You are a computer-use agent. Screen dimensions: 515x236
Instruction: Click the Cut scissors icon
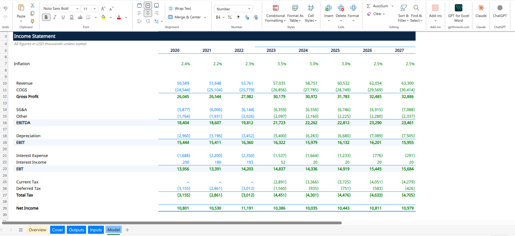click(33, 6)
